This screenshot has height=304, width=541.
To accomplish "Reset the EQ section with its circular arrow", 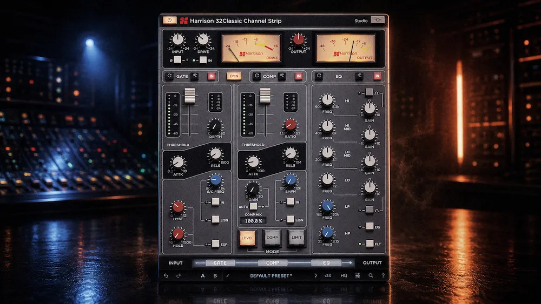I will pyautogui.click(x=319, y=76).
